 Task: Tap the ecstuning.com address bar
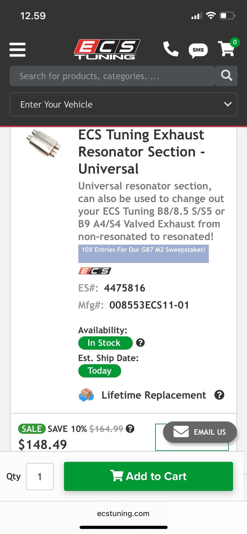point(123,513)
